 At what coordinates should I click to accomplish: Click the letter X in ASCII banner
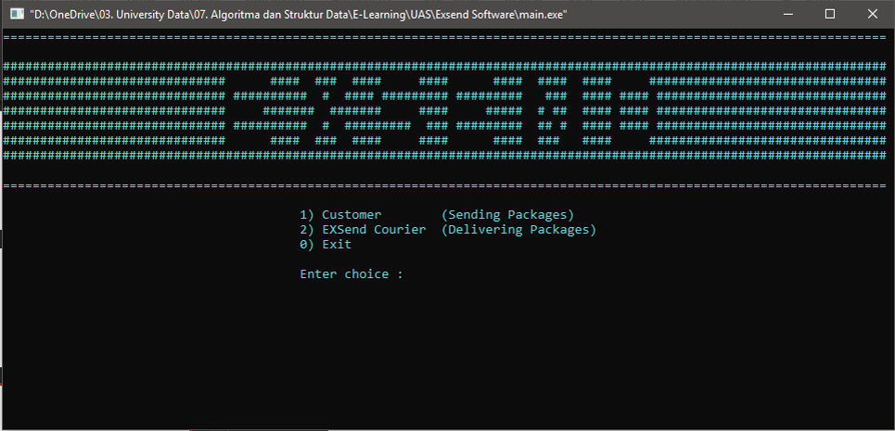coord(326,111)
